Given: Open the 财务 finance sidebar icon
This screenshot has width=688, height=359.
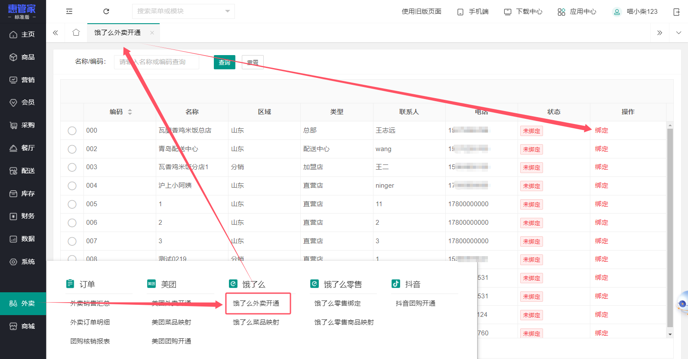Looking at the screenshot, I should (x=13, y=216).
